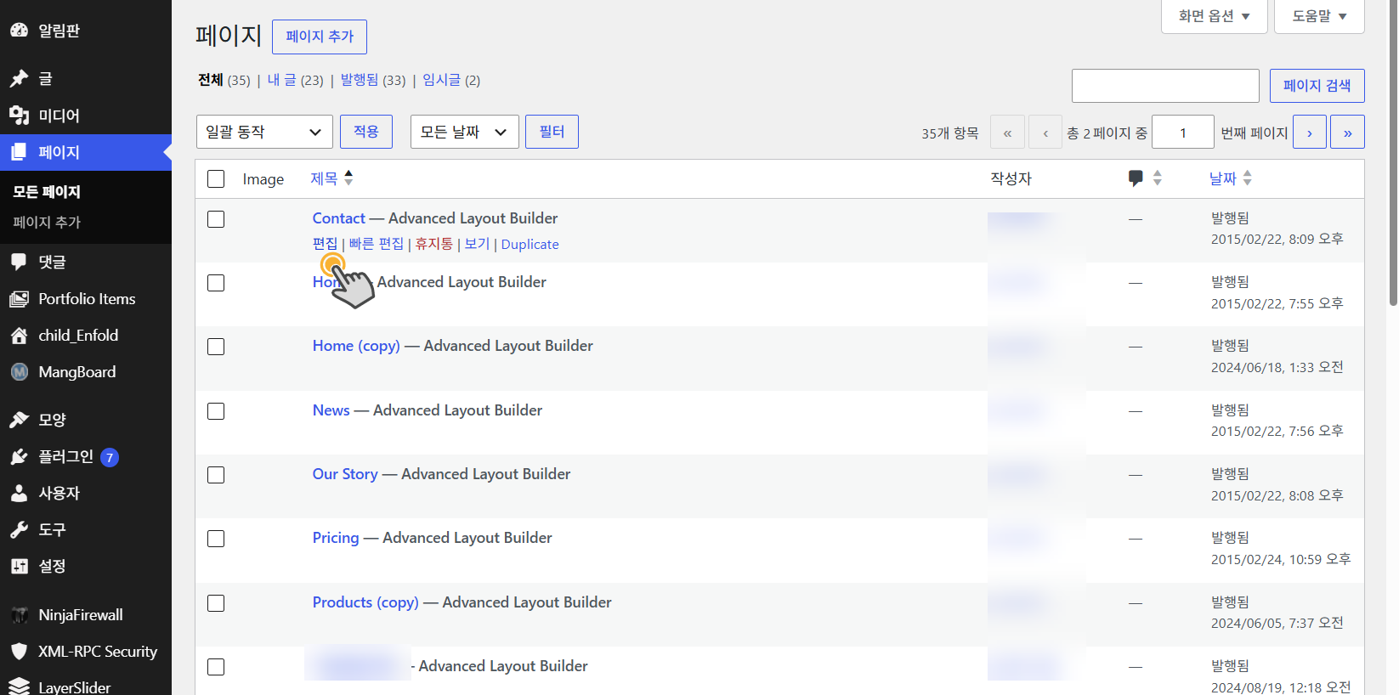This screenshot has width=1399, height=695.
Task: Click the plugin update count badge
Action: 110,457
